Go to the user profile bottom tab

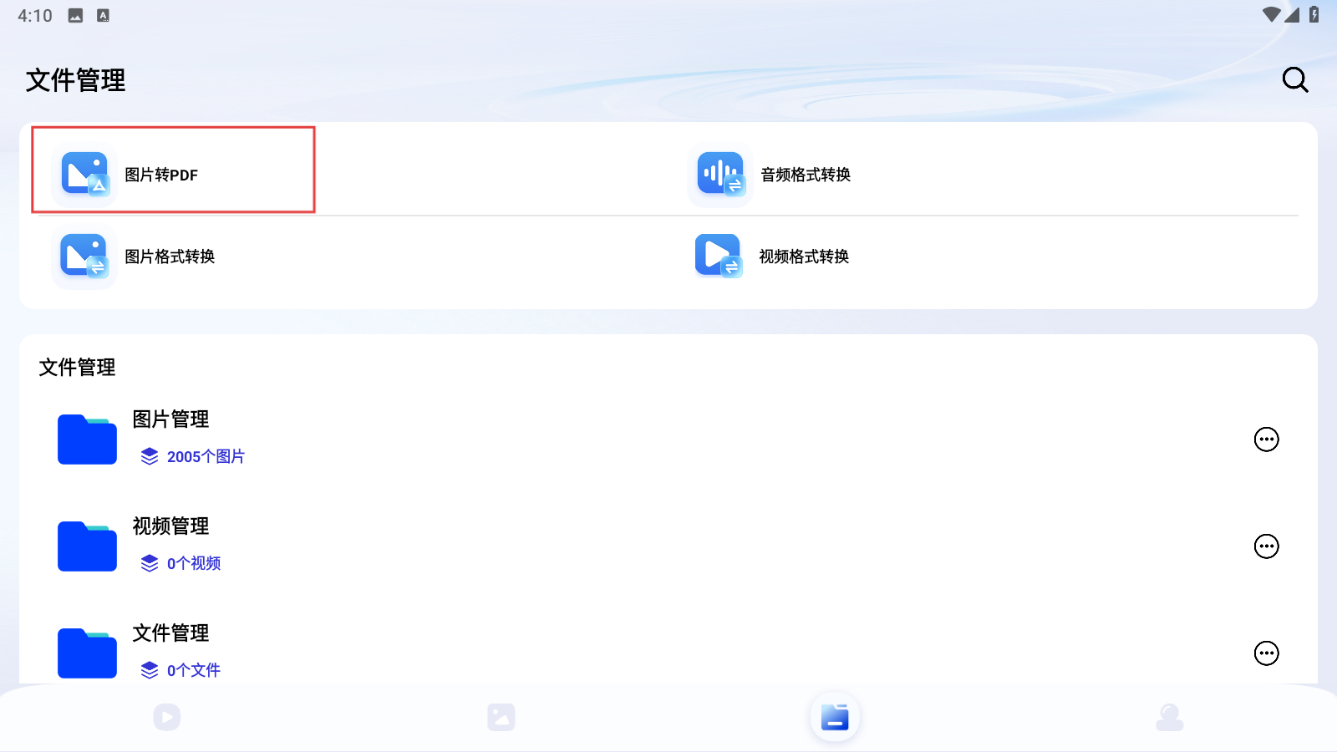pyautogui.click(x=1169, y=717)
